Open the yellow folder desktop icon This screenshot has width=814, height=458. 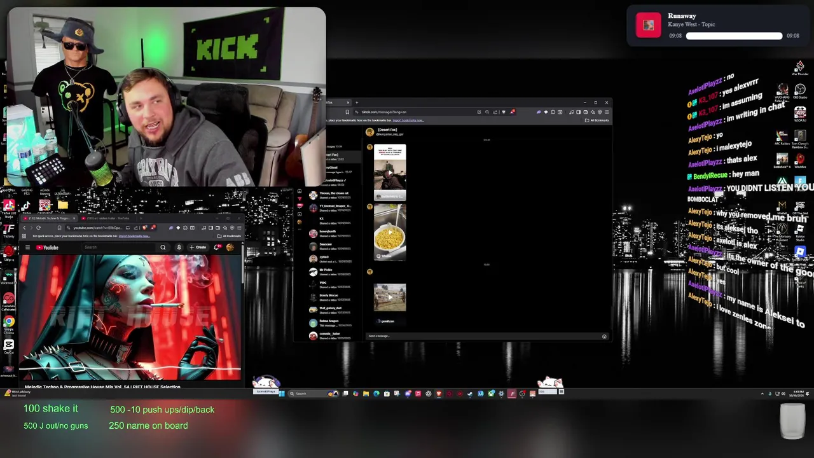point(62,205)
